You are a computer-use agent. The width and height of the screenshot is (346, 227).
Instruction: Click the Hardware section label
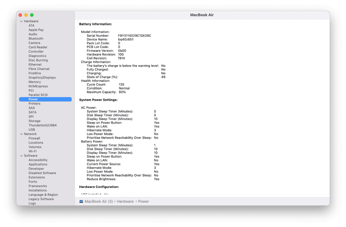point(31,21)
